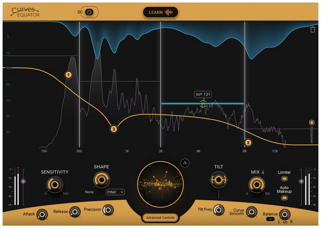
Task: Enable the Auto Makeup toggle
Action: (285, 198)
